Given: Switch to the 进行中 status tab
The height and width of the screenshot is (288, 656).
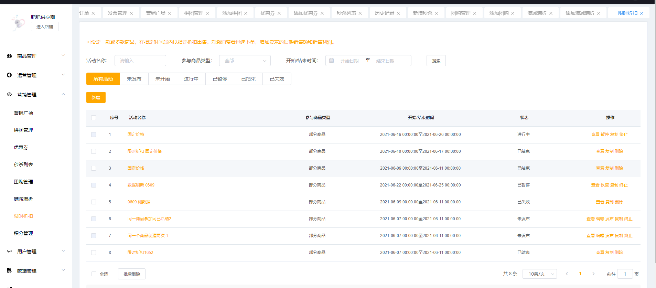Looking at the screenshot, I should click(191, 79).
